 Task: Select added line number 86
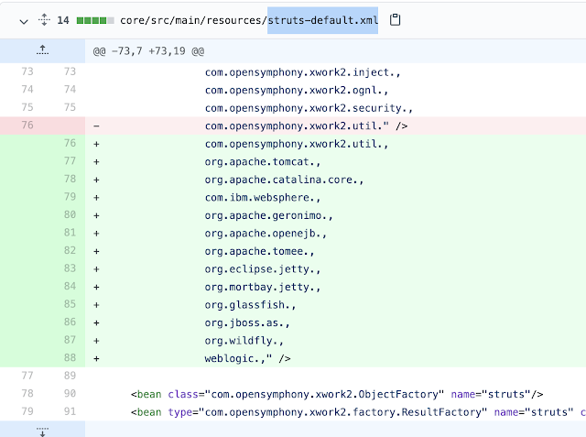(x=70, y=322)
